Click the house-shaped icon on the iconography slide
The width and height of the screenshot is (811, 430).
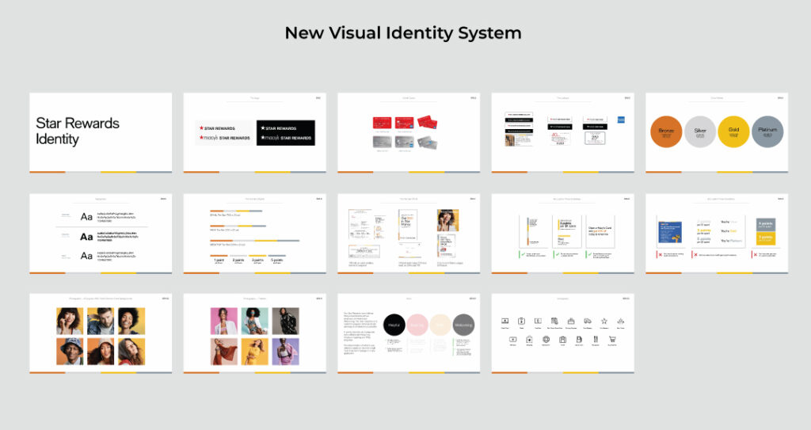click(529, 340)
